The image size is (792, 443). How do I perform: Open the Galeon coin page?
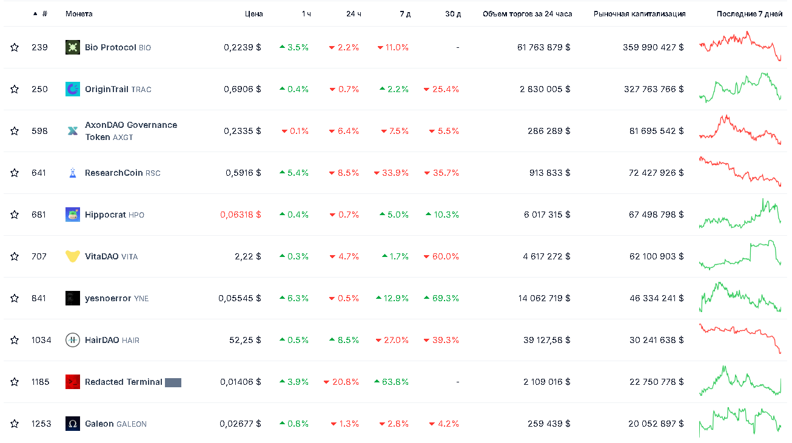pos(116,424)
